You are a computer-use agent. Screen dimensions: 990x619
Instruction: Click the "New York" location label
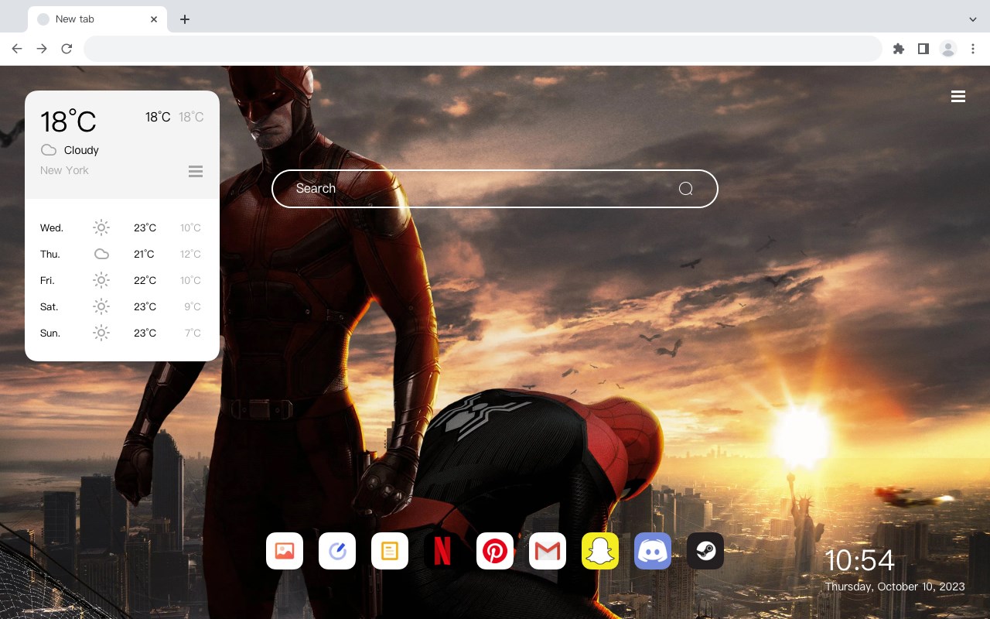tap(64, 170)
